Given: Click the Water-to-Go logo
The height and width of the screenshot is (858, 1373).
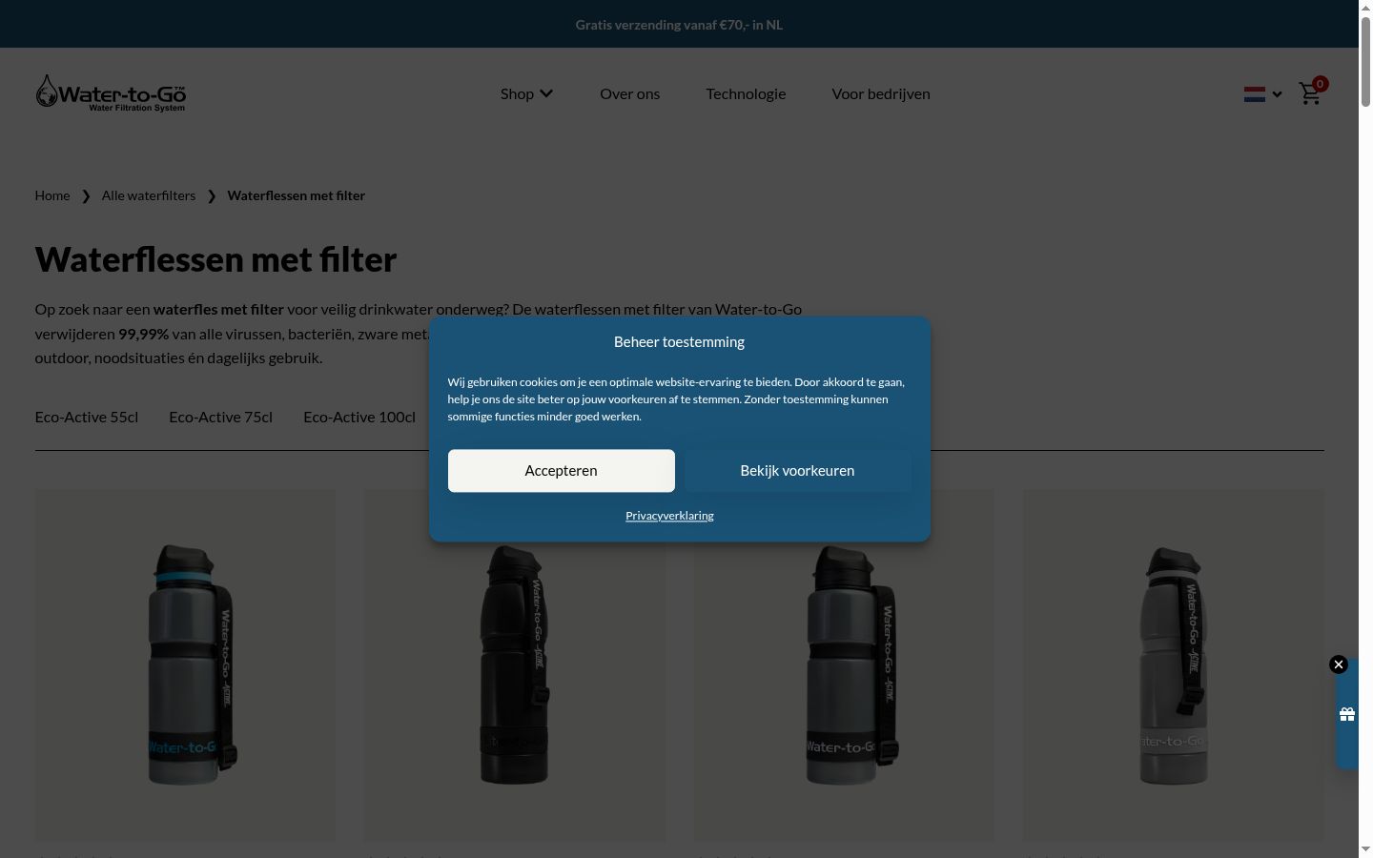Looking at the screenshot, I should tap(111, 93).
